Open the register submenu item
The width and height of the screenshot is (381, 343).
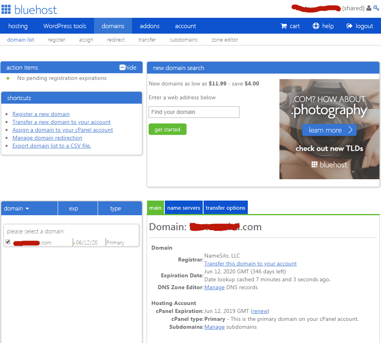click(x=57, y=40)
